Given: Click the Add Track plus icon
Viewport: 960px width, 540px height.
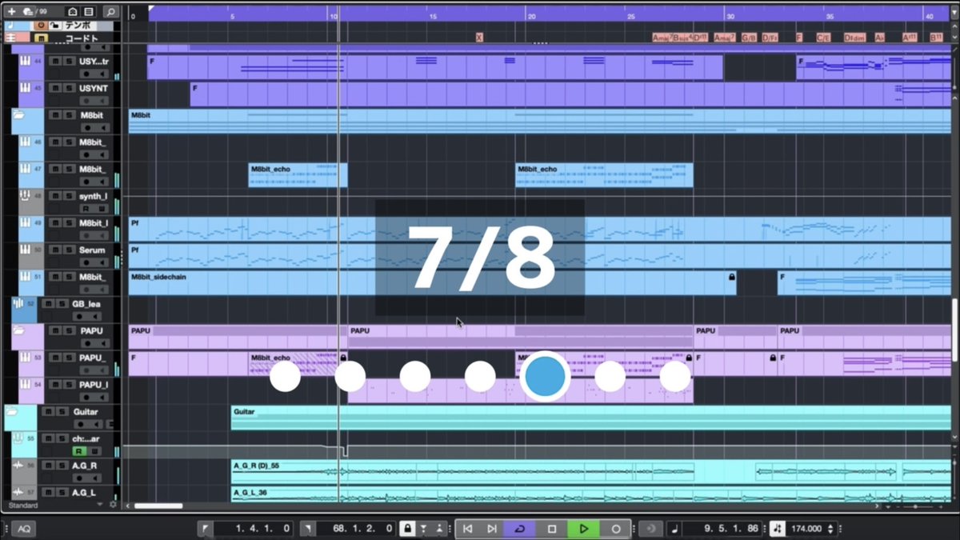Looking at the screenshot, I should coord(11,11).
